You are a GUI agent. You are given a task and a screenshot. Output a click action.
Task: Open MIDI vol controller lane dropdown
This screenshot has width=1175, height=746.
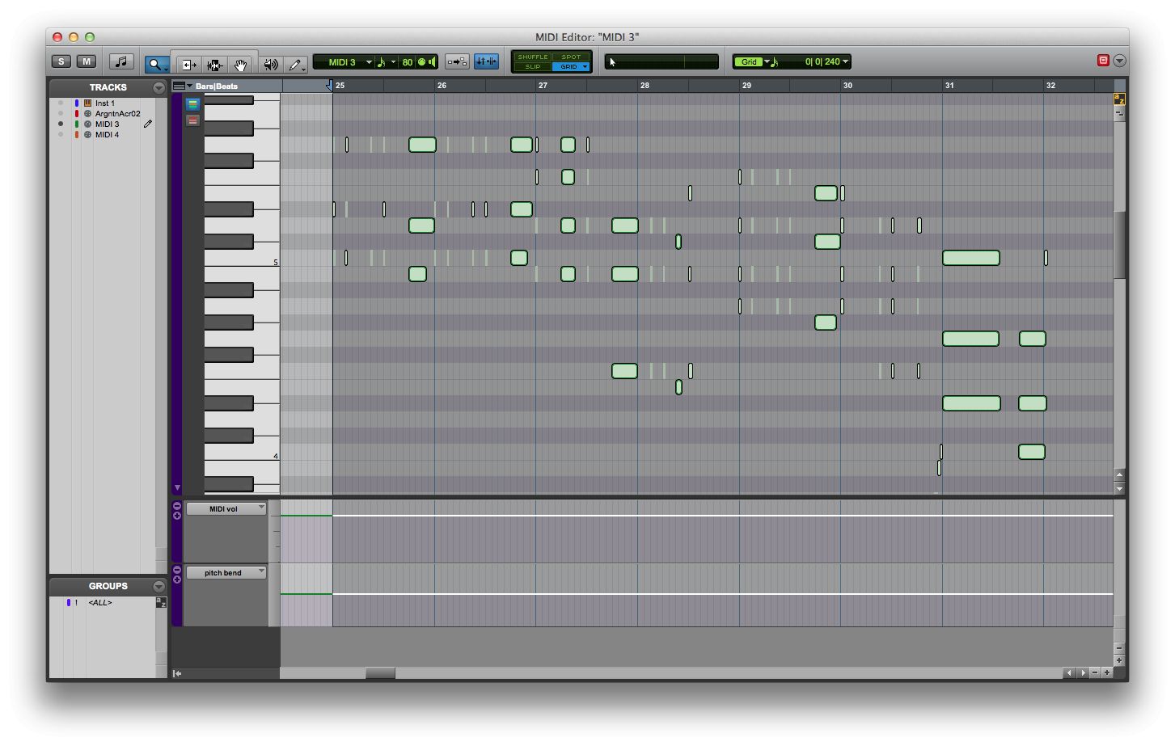coord(226,508)
